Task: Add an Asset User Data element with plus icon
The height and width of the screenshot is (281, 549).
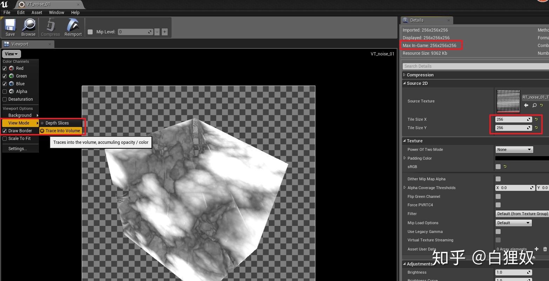Action: click(536, 249)
